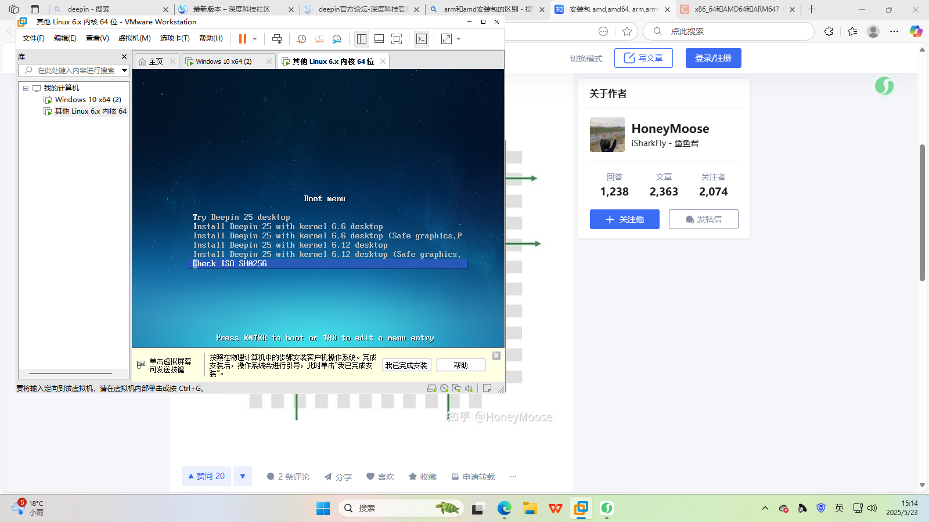Open browser favorites star icon in address bar
Screen dimensions: 929x522
(627, 31)
